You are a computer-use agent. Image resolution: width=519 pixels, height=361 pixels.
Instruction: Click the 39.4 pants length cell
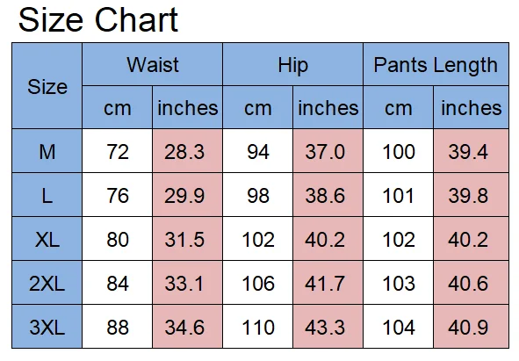(471, 151)
